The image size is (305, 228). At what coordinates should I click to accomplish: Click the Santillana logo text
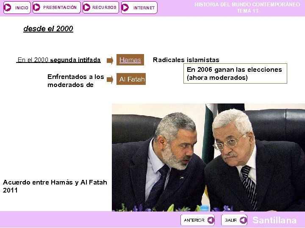click(274, 220)
